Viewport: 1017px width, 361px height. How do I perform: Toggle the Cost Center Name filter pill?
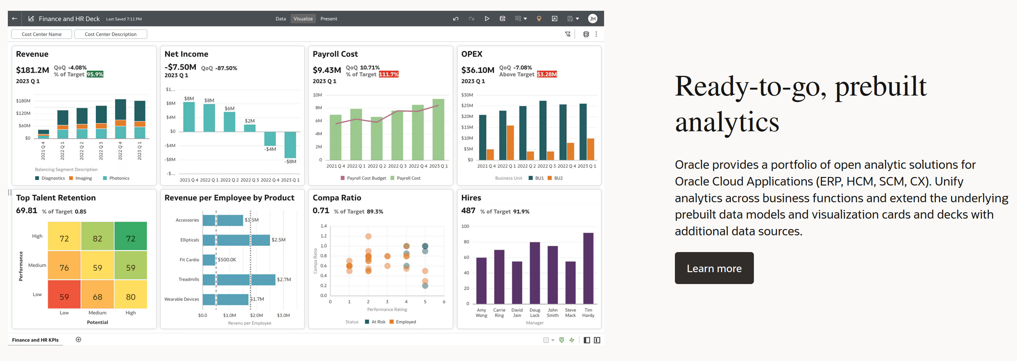[x=41, y=34]
